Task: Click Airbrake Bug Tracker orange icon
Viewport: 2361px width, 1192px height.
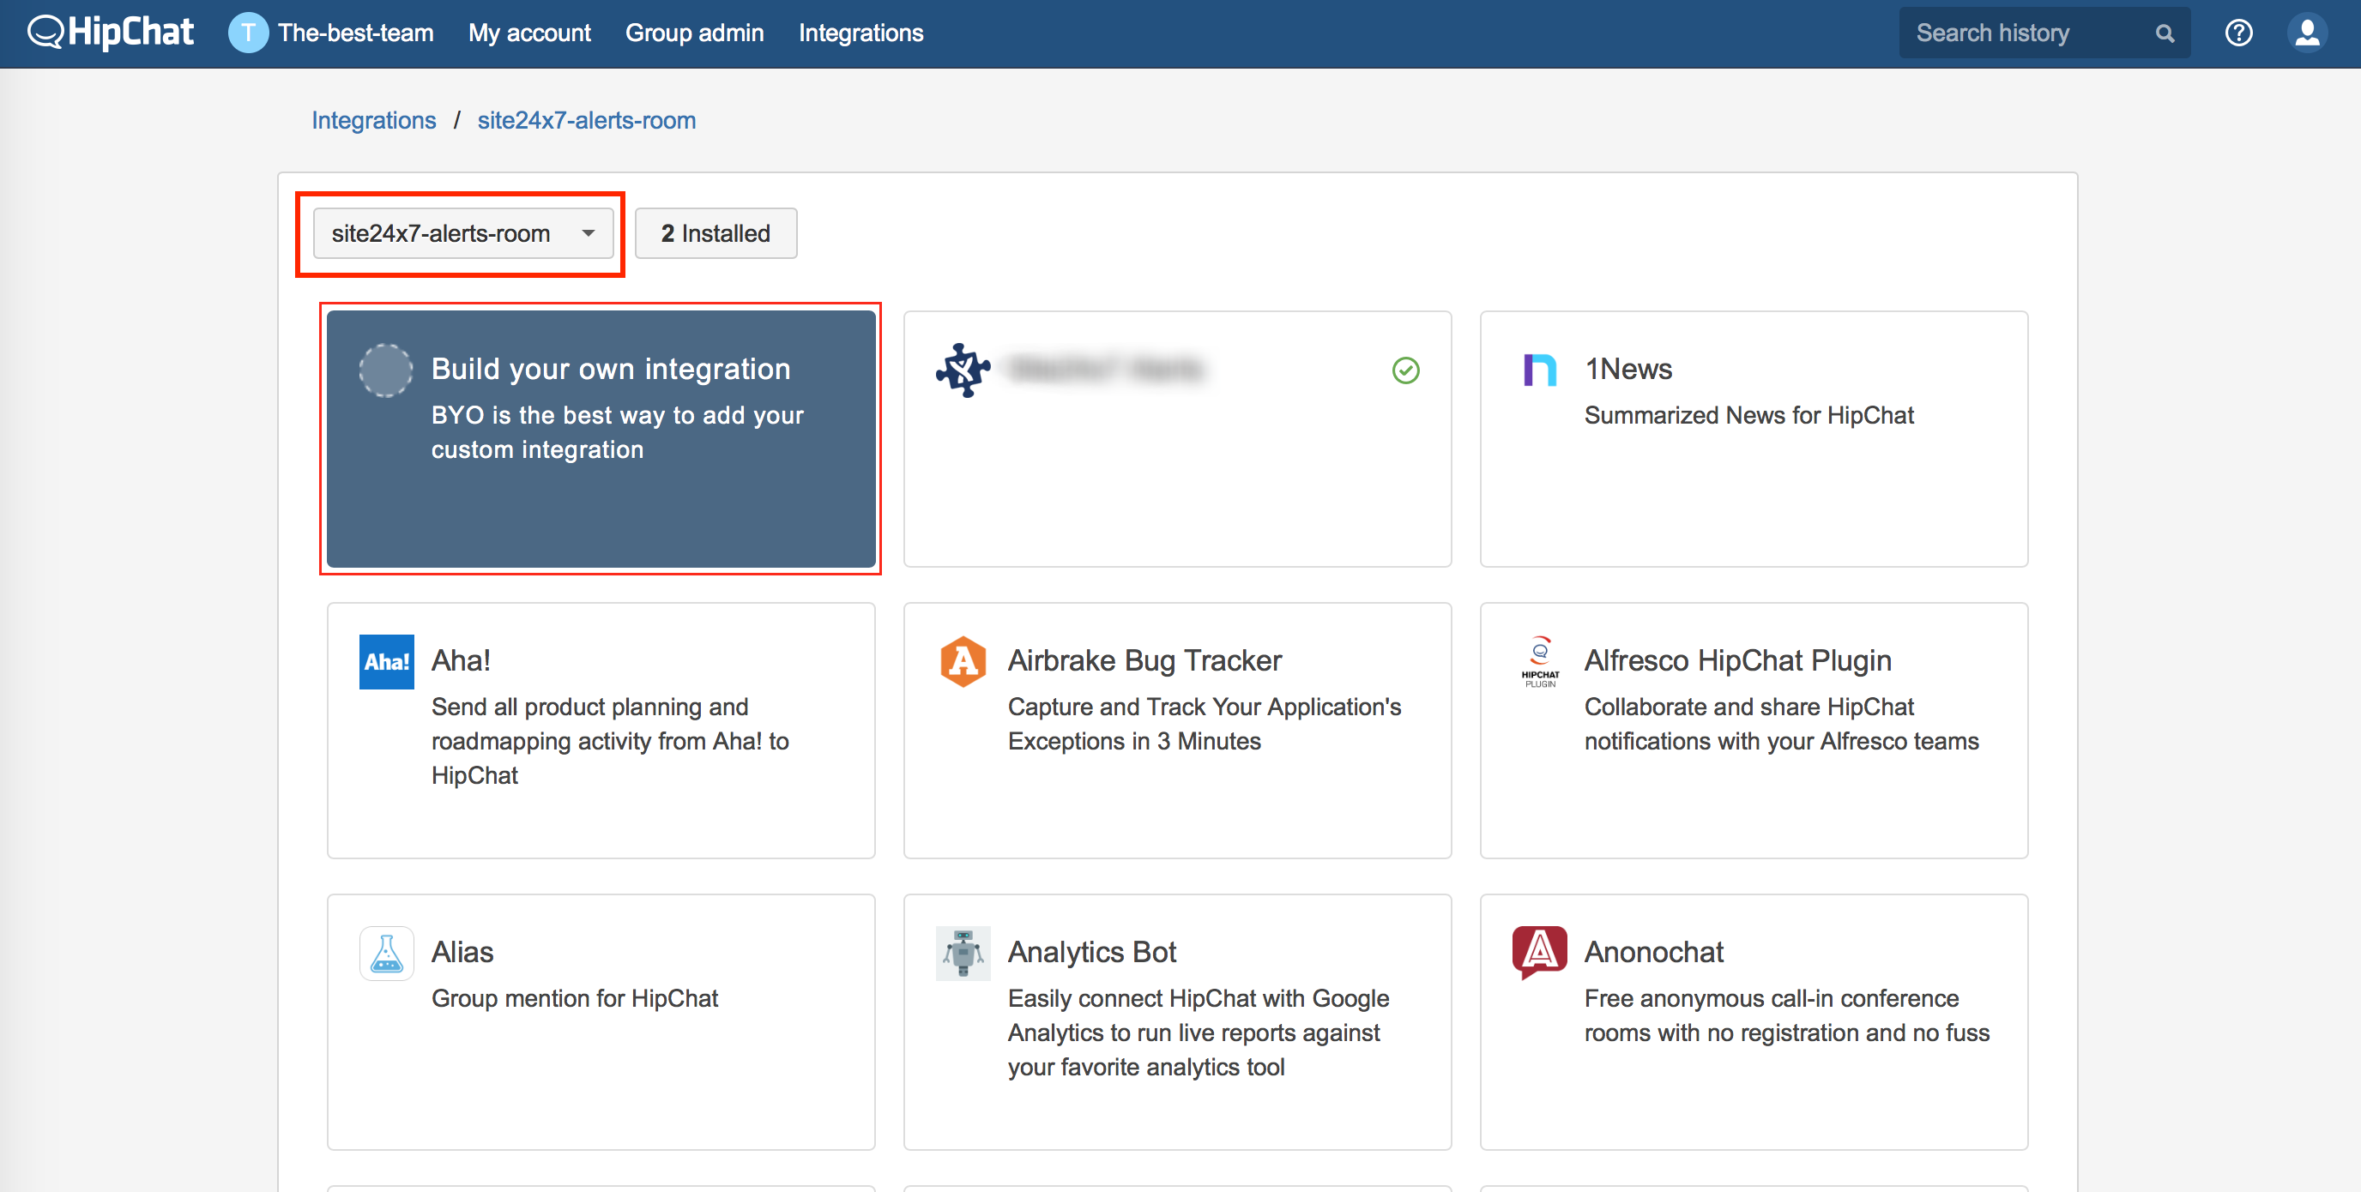Action: point(963,661)
